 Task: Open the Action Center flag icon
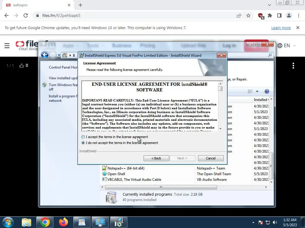click(x=261, y=222)
